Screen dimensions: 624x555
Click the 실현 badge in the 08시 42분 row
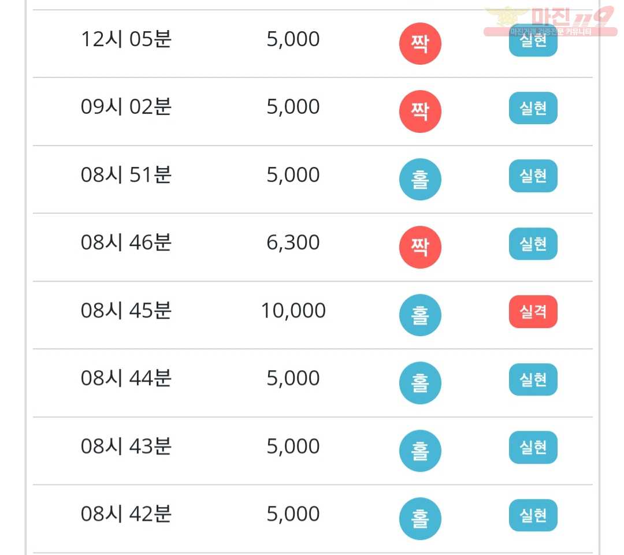click(x=533, y=515)
